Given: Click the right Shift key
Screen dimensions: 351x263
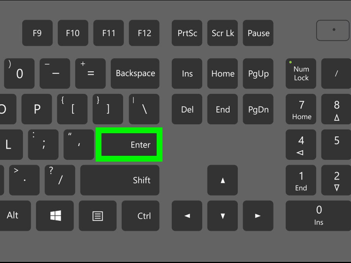Looking at the screenshot, I should 120,180.
